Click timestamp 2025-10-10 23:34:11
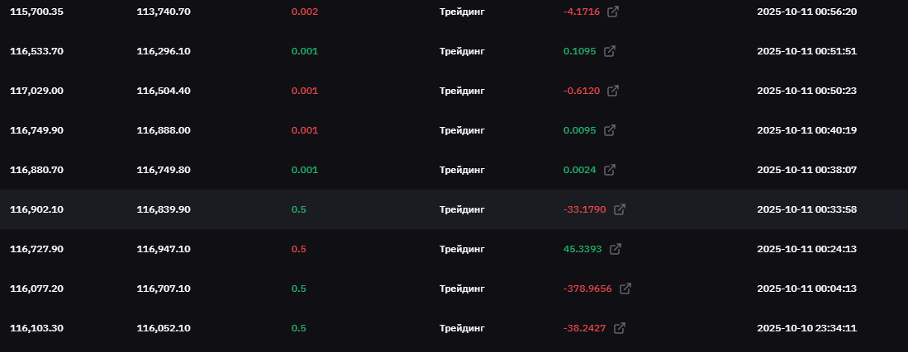The image size is (908, 352). click(806, 328)
